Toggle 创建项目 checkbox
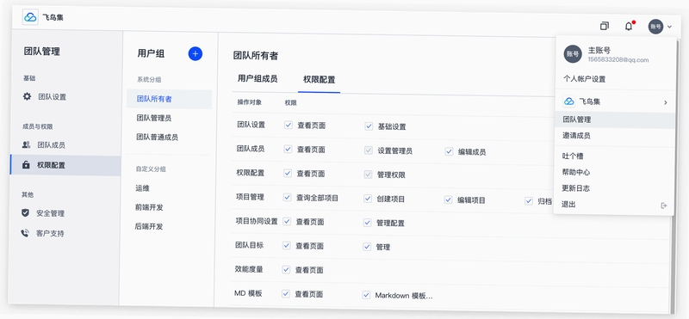This screenshot has height=319, width=689. (x=368, y=199)
